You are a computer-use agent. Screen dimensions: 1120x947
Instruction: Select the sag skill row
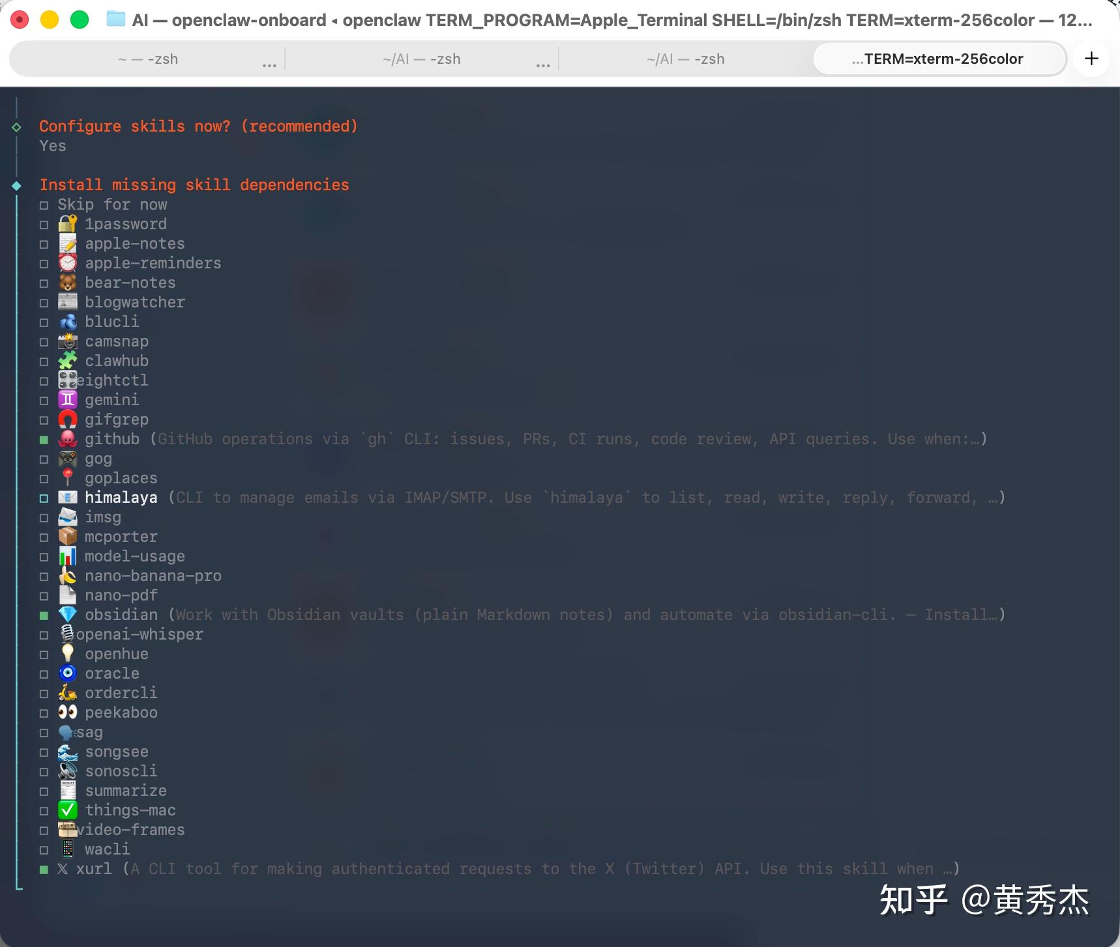[x=71, y=732]
